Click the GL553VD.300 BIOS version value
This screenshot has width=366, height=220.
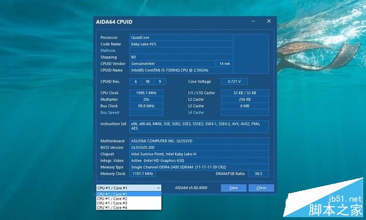point(199,148)
